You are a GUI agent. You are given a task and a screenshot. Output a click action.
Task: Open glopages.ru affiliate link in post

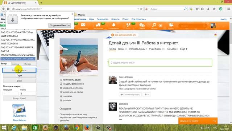click(x=137, y=89)
